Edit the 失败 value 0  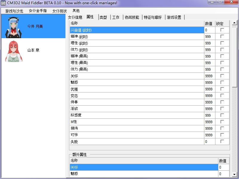point(210,141)
